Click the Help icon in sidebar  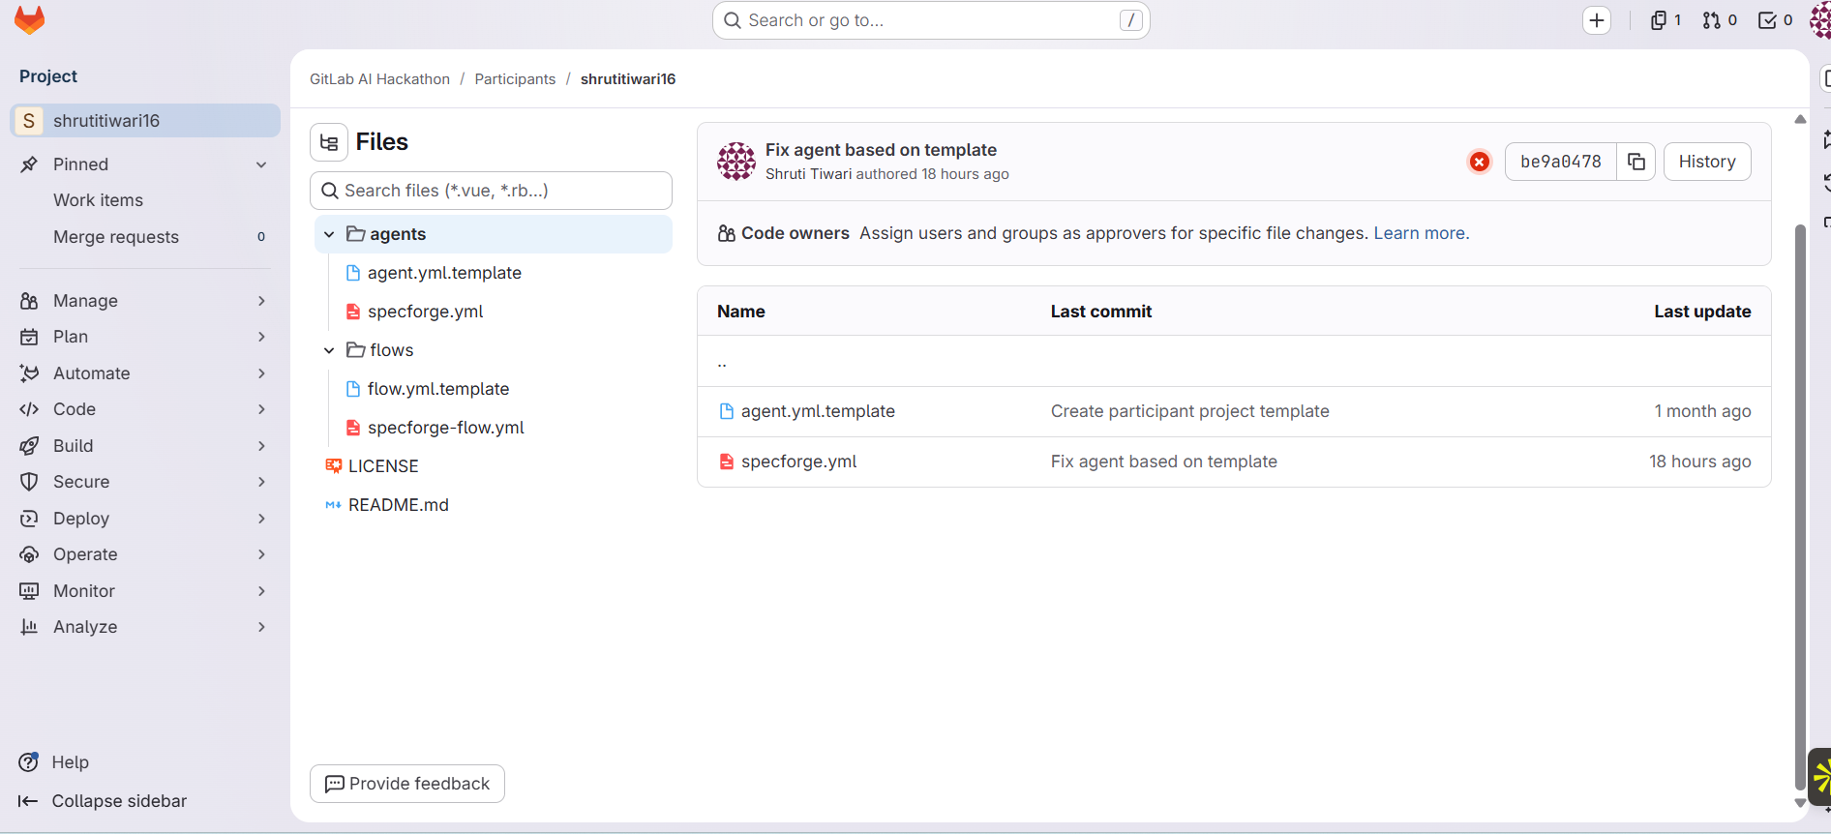29,762
